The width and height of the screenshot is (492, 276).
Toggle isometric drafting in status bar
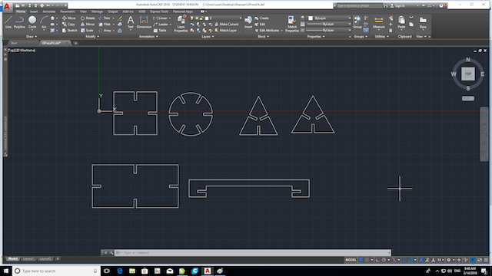pyautogui.click(x=394, y=260)
